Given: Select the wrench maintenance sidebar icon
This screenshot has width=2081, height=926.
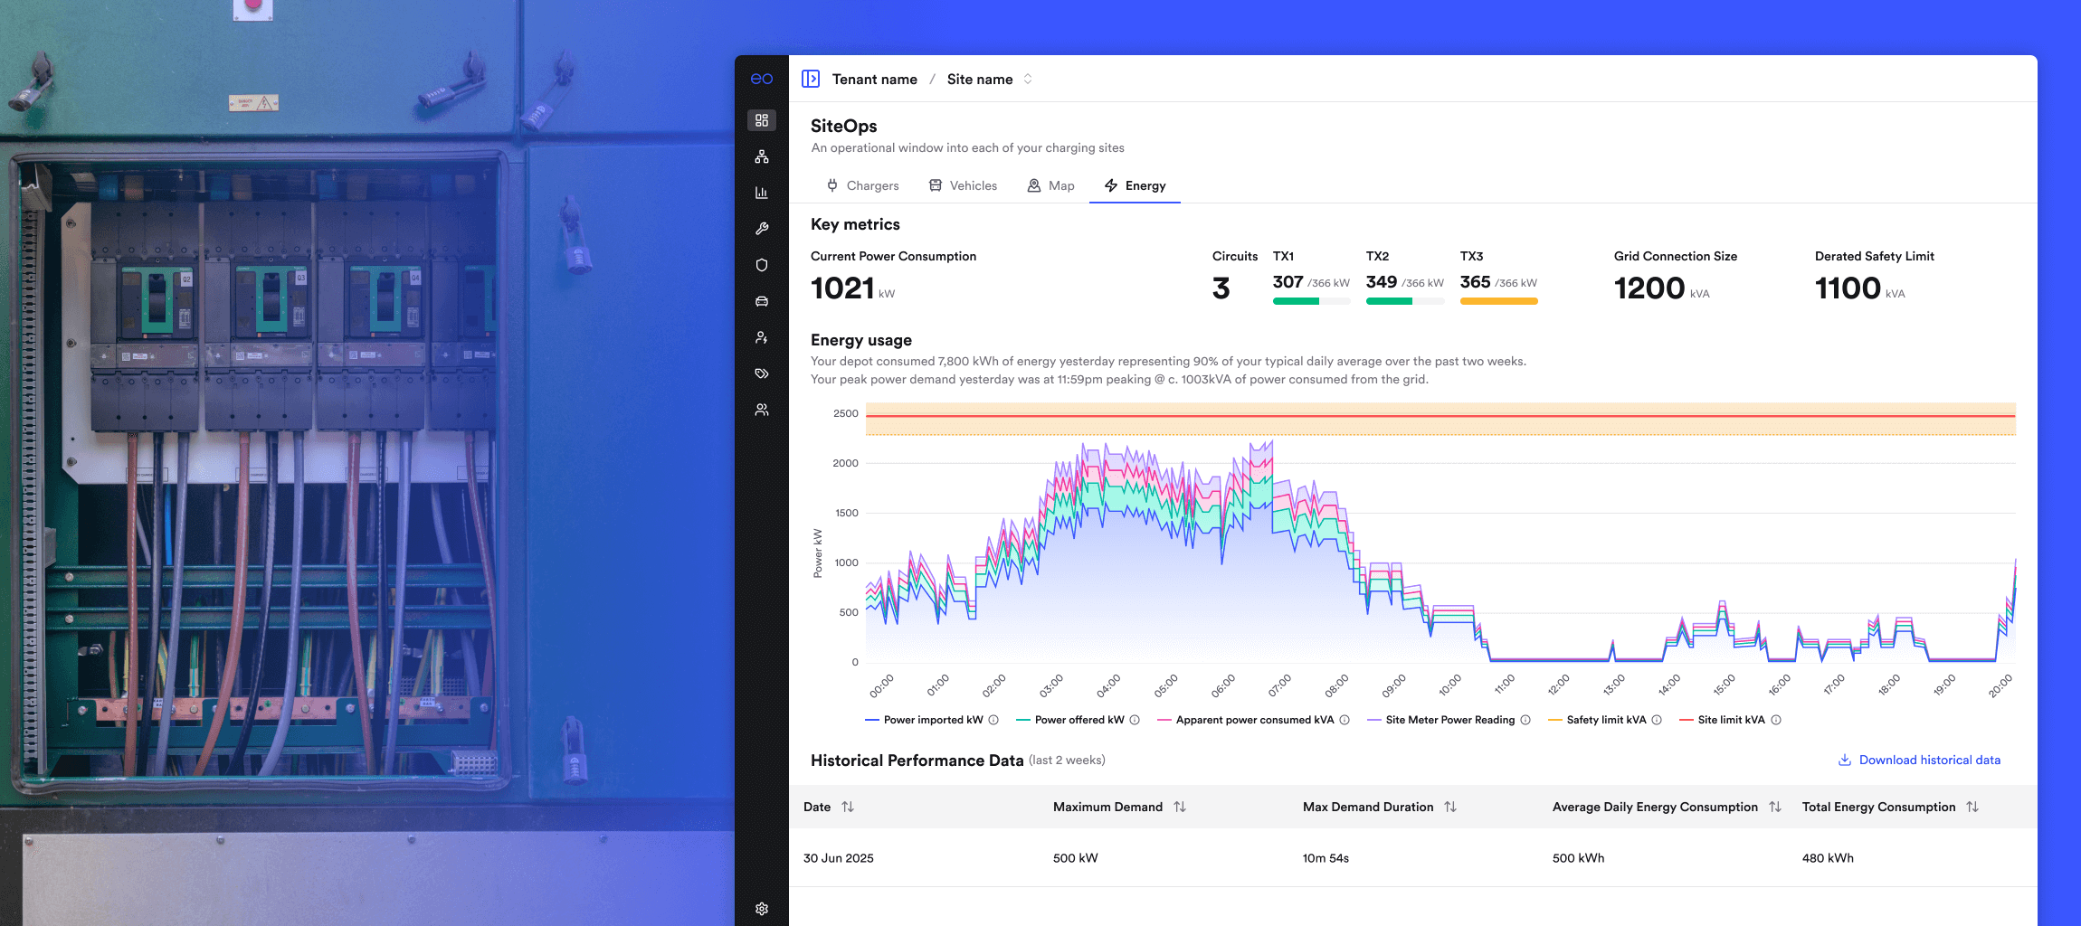Looking at the screenshot, I should coord(762,229).
